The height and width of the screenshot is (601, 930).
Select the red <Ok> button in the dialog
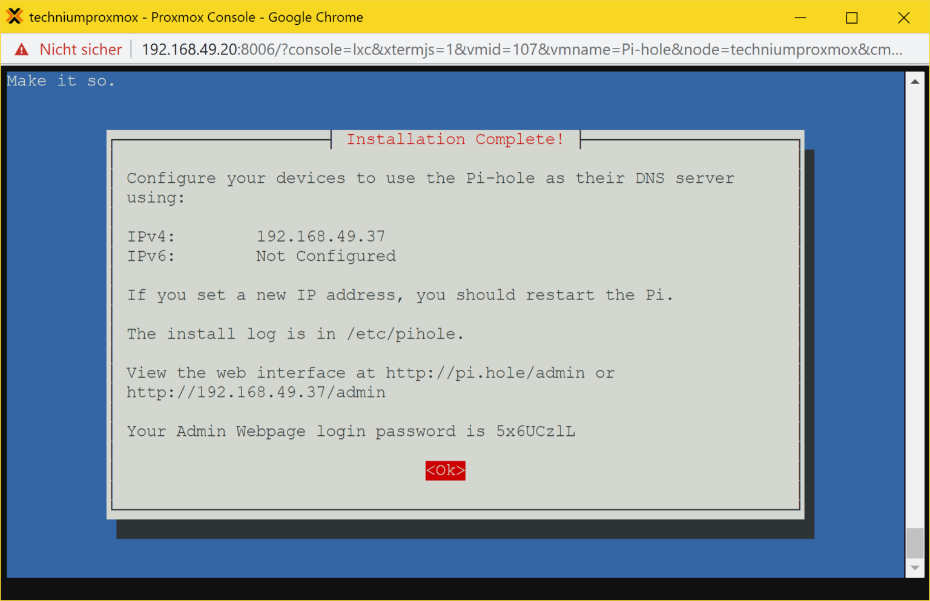pyautogui.click(x=445, y=470)
